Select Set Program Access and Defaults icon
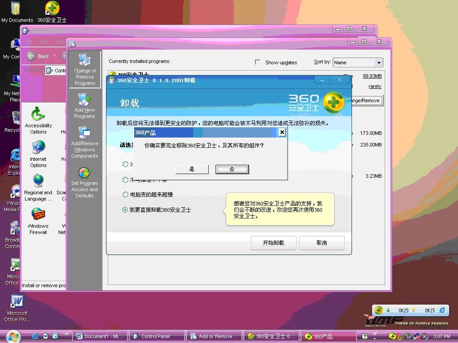 [x=85, y=182]
